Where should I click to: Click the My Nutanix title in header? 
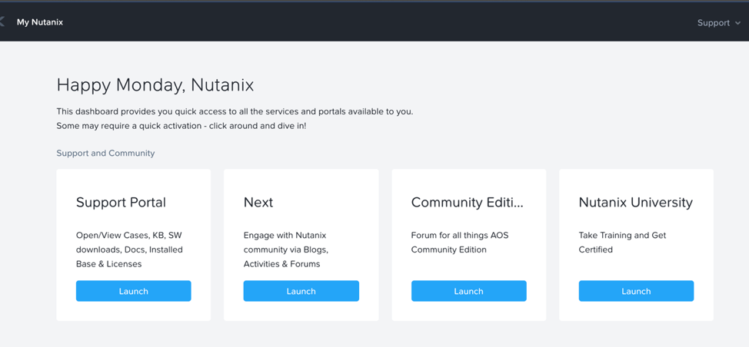click(x=40, y=22)
